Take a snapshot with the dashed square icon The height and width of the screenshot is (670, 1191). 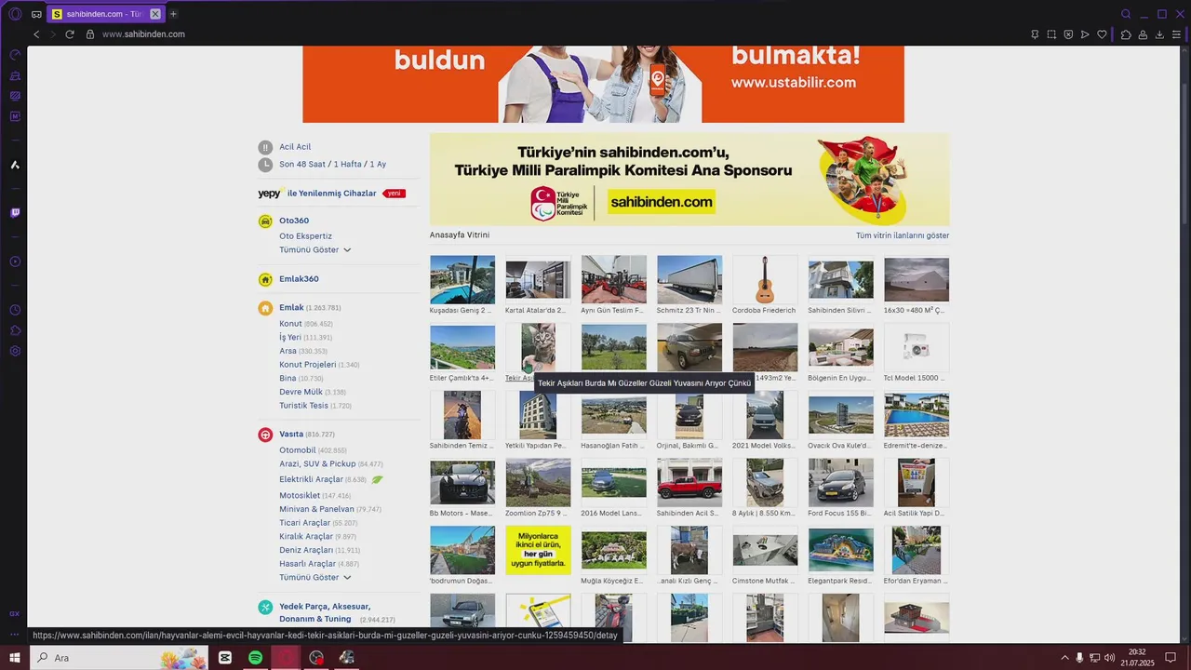pos(1051,34)
